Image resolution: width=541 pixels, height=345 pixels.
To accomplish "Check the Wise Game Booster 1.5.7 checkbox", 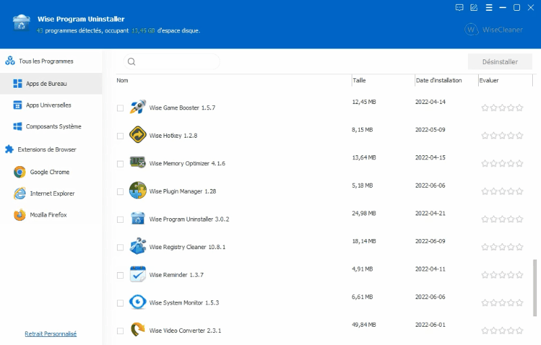I will click(x=120, y=108).
